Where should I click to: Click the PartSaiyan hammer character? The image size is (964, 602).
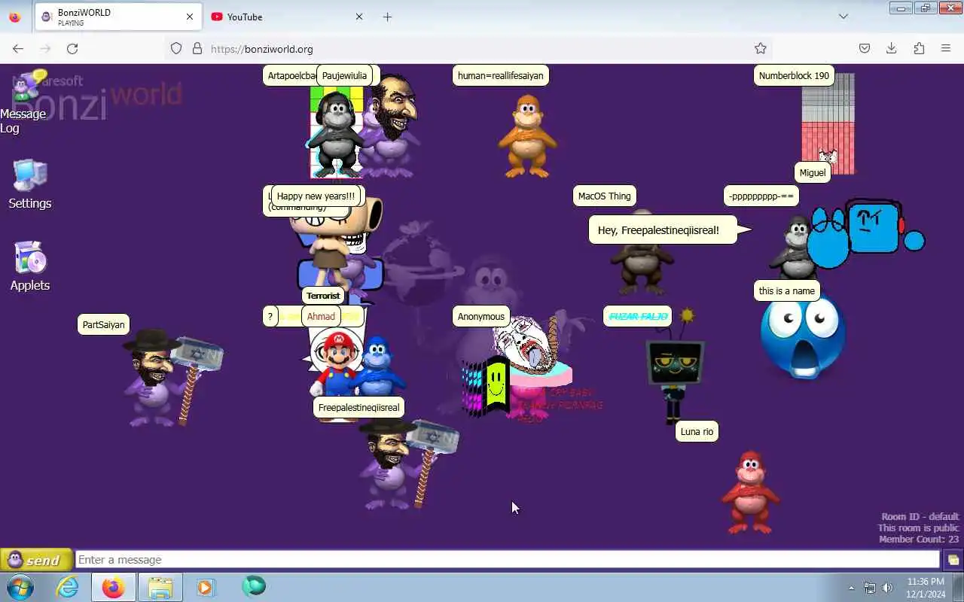point(172,378)
